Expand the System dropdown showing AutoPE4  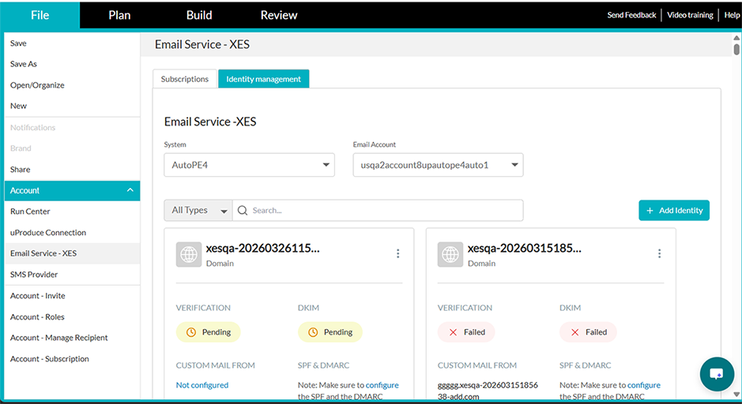click(249, 165)
